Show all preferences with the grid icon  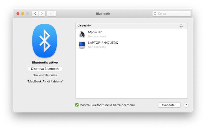[52, 14]
